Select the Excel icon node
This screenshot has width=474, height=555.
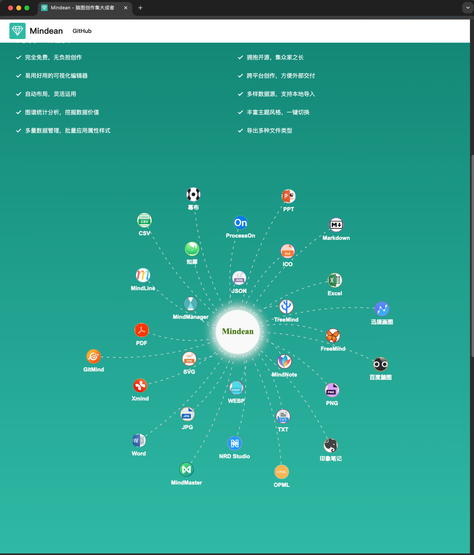(x=335, y=280)
